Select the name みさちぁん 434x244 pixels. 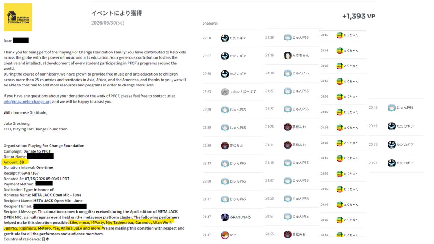[301, 55]
